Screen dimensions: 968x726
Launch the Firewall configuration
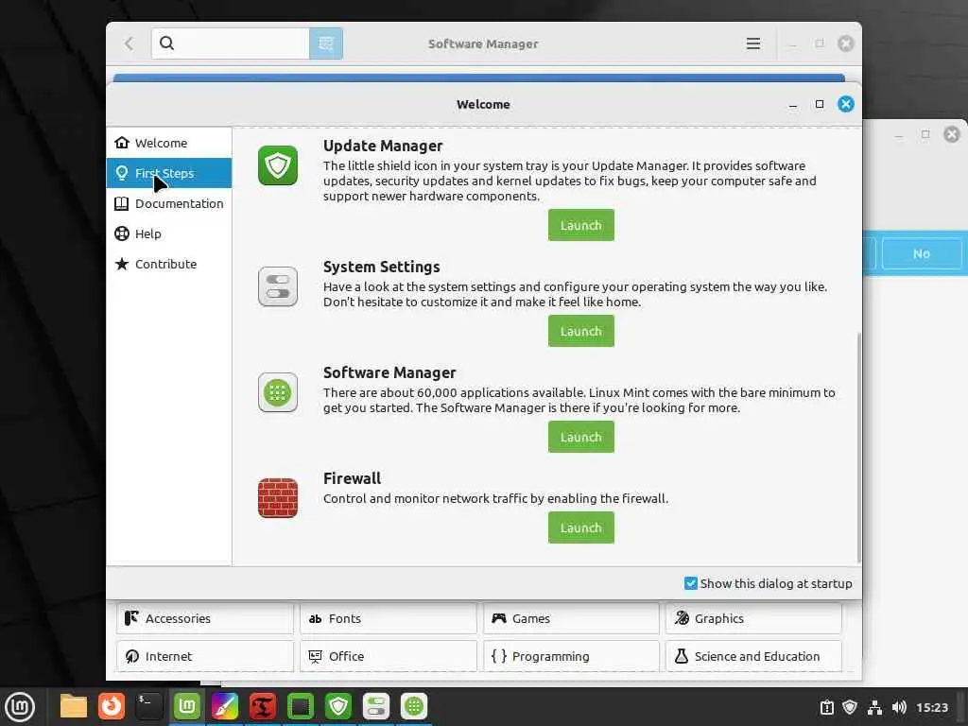(581, 527)
